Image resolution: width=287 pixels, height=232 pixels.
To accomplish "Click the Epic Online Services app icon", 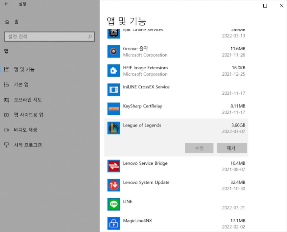I will tap(114, 32).
